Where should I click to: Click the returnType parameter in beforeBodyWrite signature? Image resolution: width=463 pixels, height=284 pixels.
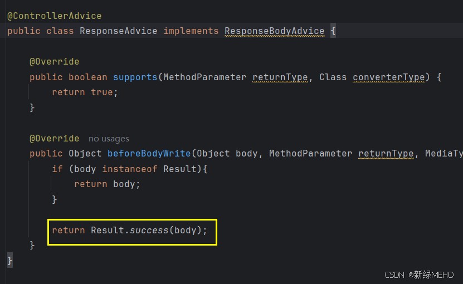pos(386,154)
